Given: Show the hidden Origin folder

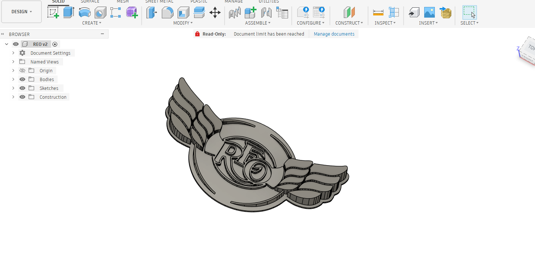Looking at the screenshot, I should [22, 70].
